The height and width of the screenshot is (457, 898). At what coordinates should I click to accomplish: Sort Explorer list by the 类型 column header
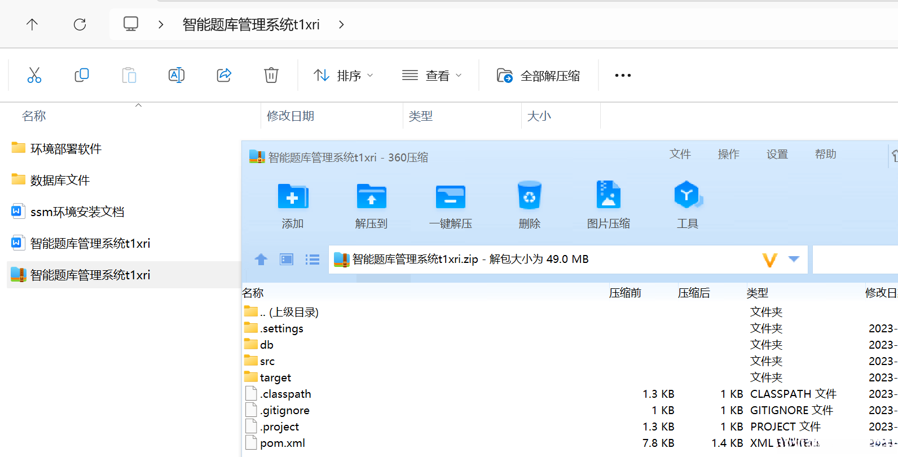coord(421,116)
